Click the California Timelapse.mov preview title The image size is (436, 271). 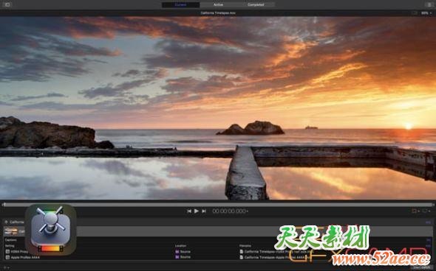tap(218, 13)
